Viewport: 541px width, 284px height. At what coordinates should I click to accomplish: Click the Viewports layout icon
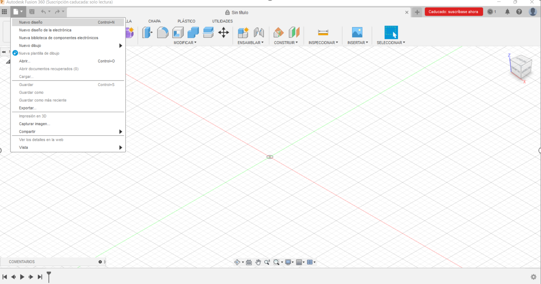[310, 262]
